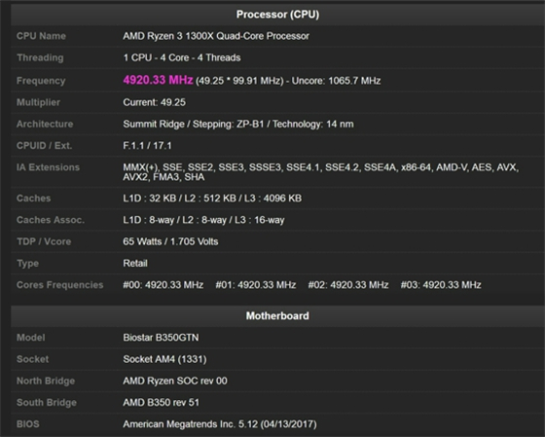Screen dimensions: 545x437
Task: Click the 'AMD B350 rev 51' value
Action: (x=161, y=402)
